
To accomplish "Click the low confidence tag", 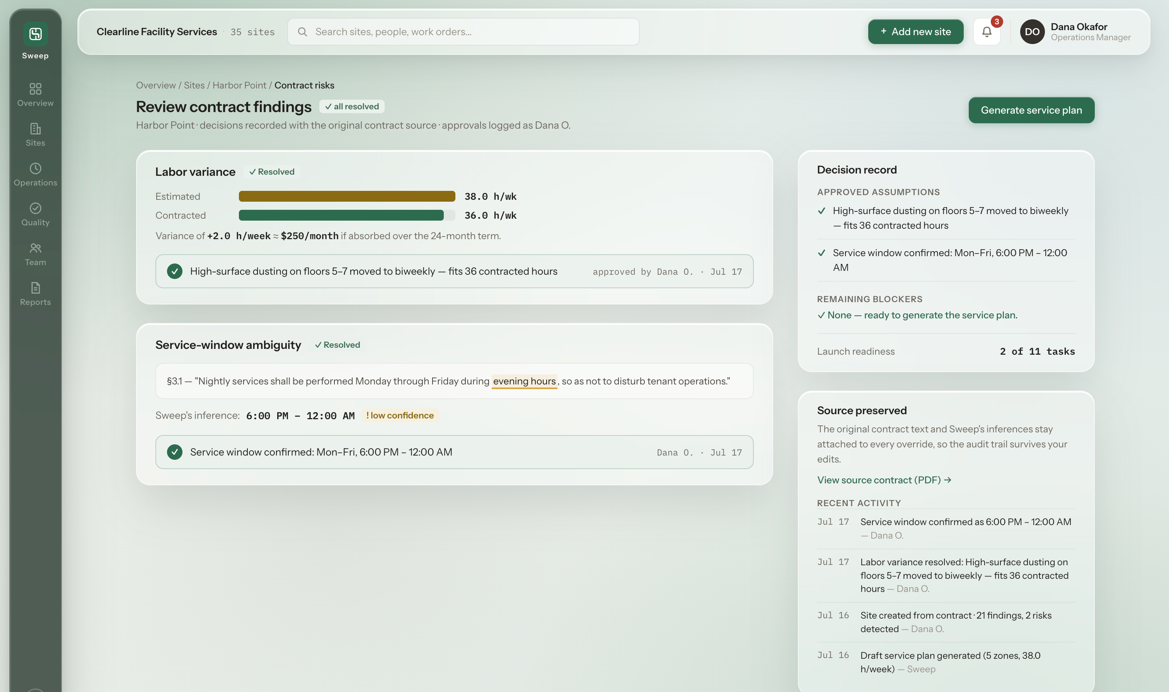I will pos(400,415).
